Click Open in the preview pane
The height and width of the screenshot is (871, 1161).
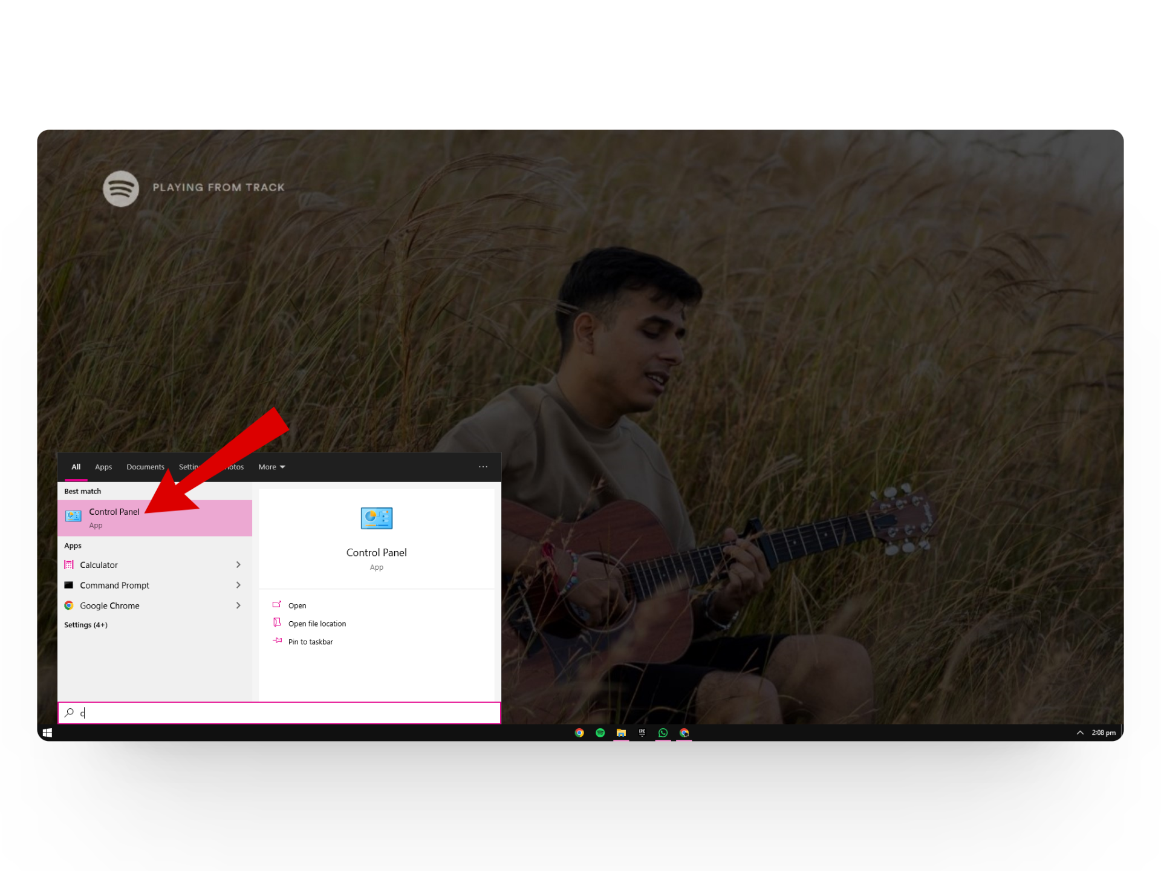tap(297, 605)
